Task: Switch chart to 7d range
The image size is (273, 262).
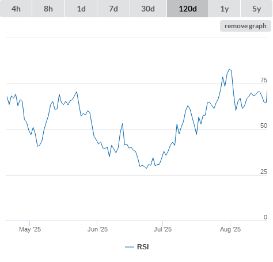Action: pyautogui.click(x=113, y=9)
